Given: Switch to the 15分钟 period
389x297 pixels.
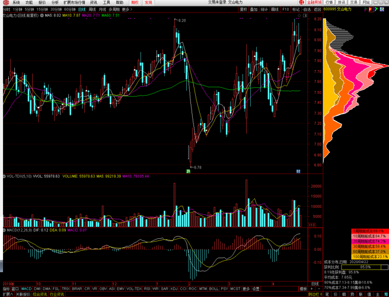Looking at the screenshot, I should tap(42, 10).
